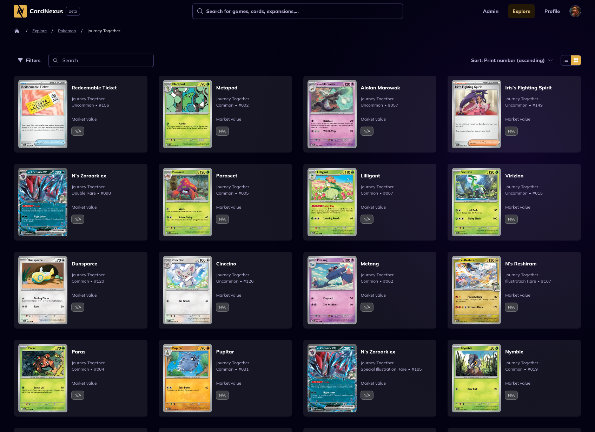Follow the Pokemon breadcrumb link
This screenshot has height=432, width=595.
point(67,31)
